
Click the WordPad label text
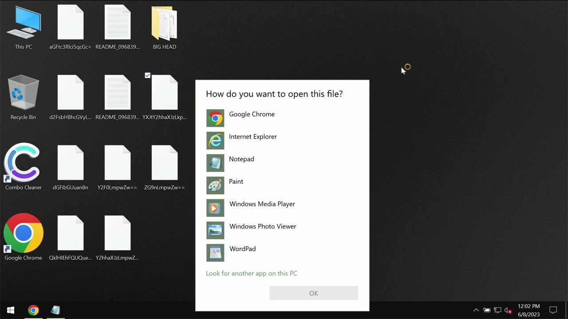pyautogui.click(x=243, y=249)
